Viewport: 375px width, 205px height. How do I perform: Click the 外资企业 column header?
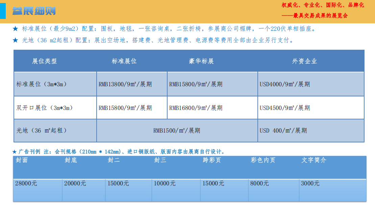pyautogui.click(x=305, y=61)
